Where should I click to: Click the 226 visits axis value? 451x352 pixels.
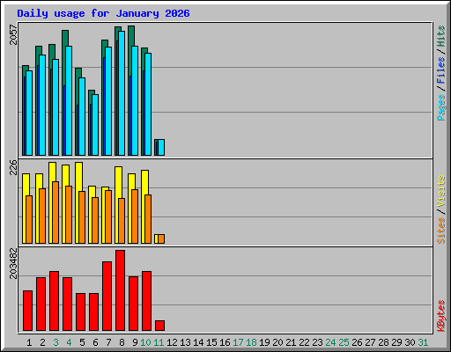tap(13, 167)
